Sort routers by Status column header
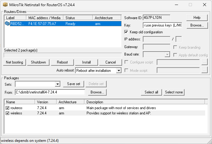Screen dimensions: 212x144 (78, 18)
